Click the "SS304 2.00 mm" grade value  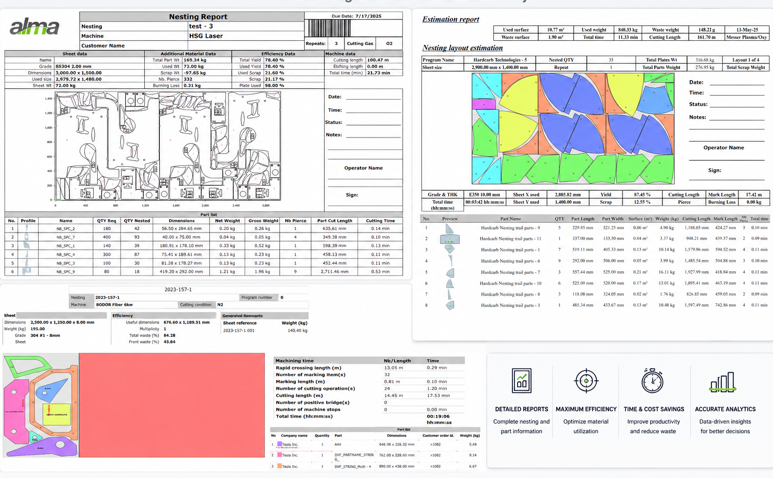click(73, 66)
